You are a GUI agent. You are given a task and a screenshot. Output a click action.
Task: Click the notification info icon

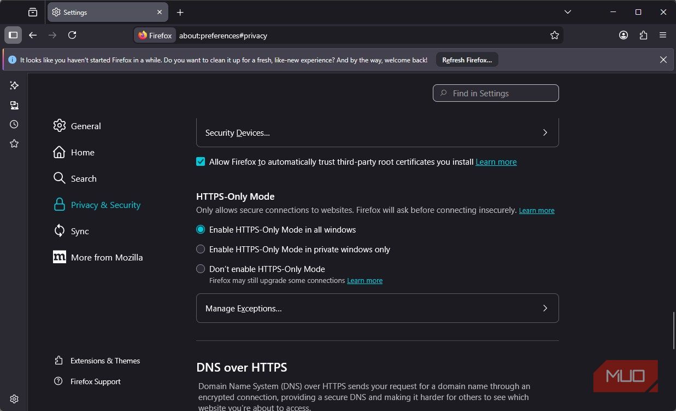point(13,60)
